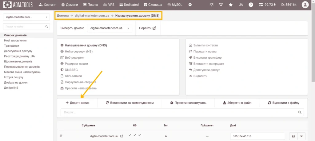
Task: Click digital-marketer.com.ua in breadcrumb
Action: click(x=92, y=16)
